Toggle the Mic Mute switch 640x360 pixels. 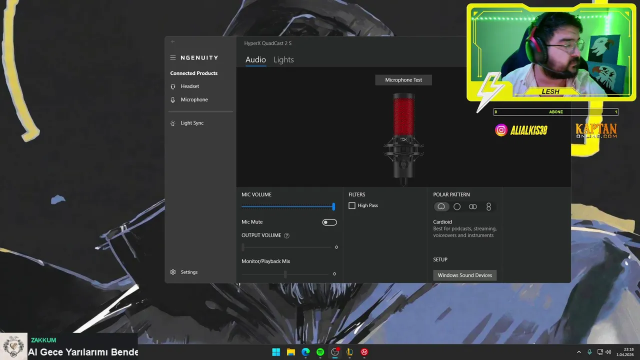329,222
